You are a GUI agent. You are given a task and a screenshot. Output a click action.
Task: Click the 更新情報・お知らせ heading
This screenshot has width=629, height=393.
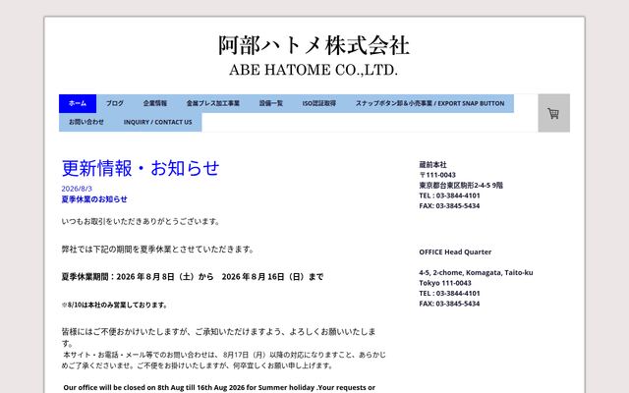[x=141, y=168]
